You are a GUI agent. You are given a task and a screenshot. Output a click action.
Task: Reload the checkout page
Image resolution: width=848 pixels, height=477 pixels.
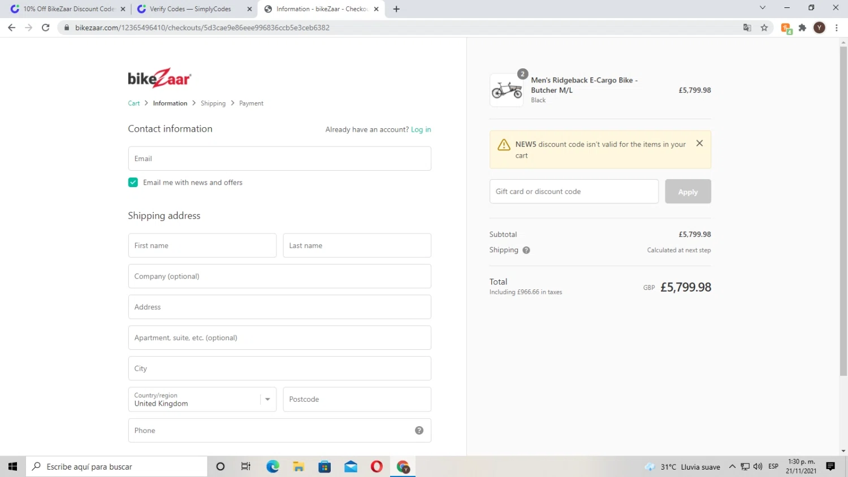pos(46,27)
